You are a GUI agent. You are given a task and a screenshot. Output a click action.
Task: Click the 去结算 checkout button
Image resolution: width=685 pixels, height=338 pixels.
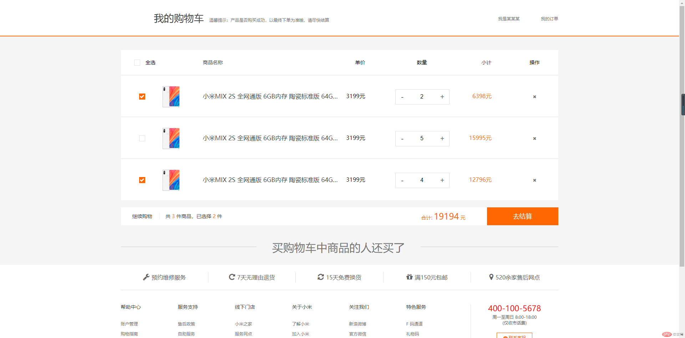522,216
